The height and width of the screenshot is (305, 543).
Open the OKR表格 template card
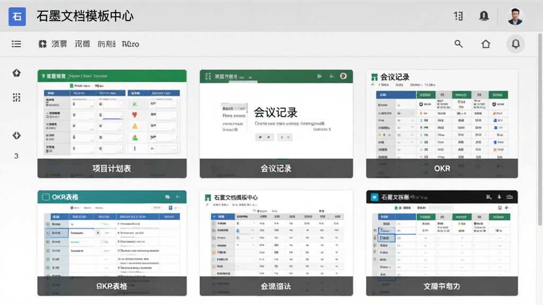tap(112, 243)
